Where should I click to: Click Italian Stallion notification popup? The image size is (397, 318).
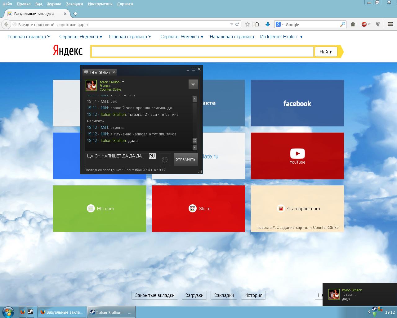[x=360, y=294]
